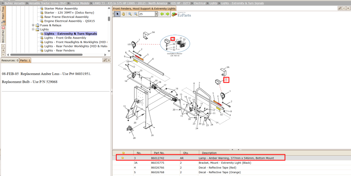Close the Resources/Parts panel
Screen dimensions: 351x176
[x=108, y=60]
